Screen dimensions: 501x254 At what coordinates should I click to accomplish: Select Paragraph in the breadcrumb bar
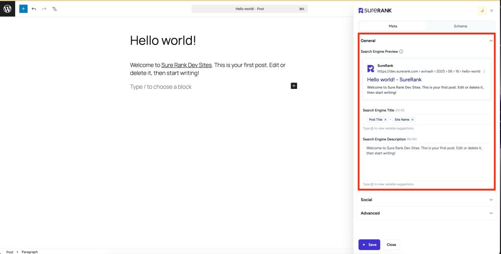(x=30, y=252)
